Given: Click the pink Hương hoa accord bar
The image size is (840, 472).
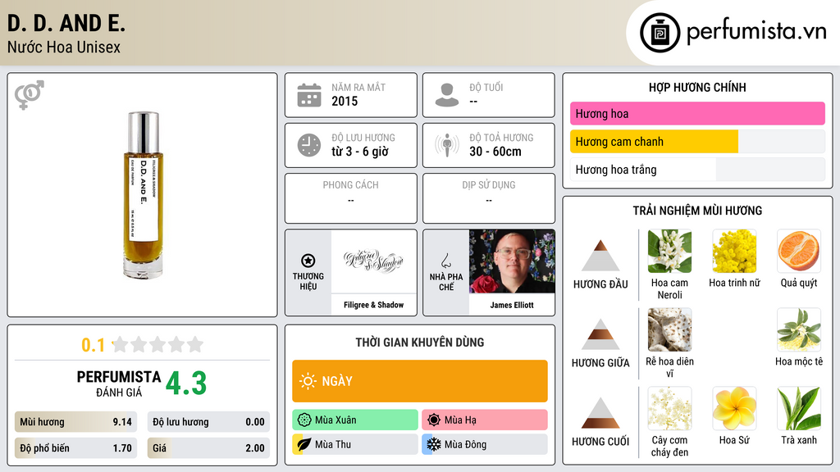Looking at the screenshot, I should [x=697, y=113].
